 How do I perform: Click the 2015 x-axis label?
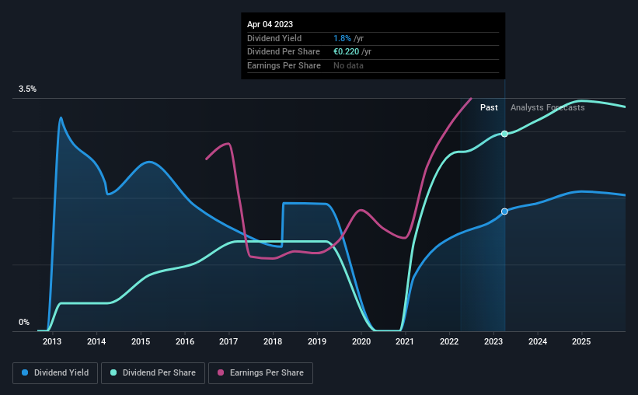(141, 341)
